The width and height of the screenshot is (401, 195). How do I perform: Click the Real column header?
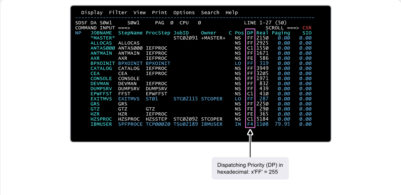click(x=262, y=33)
